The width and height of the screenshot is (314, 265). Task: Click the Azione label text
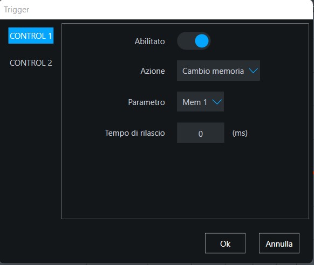pyautogui.click(x=153, y=71)
